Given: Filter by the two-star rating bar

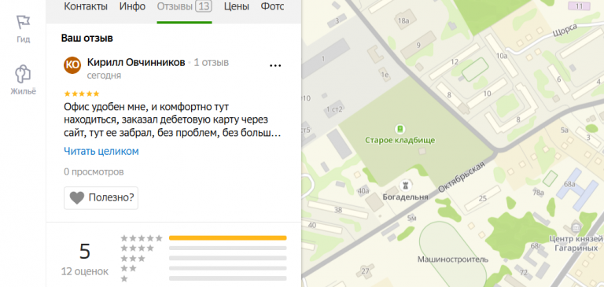Looking at the screenshot, I should 227,268.
